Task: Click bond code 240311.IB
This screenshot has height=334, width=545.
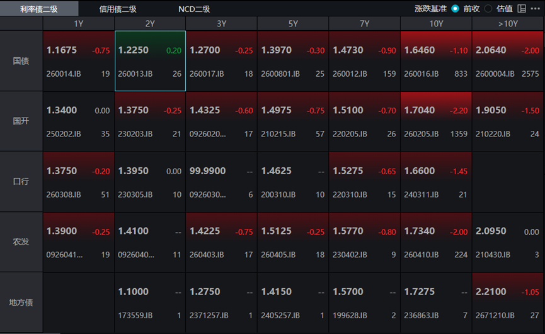Action: tap(422, 194)
